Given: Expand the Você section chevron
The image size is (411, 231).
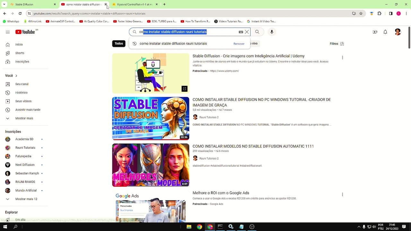Looking at the screenshot, I should [16, 76].
